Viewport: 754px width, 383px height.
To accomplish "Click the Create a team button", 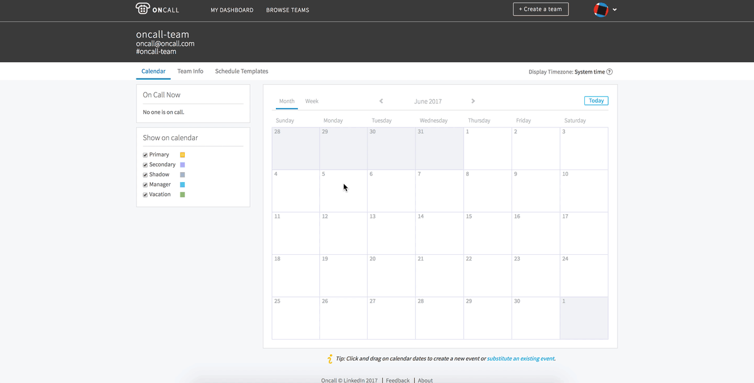I will click(x=540, y=9).
